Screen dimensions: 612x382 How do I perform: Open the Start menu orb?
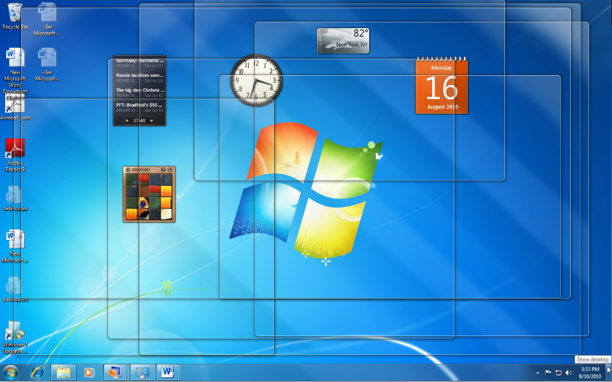[11, 373]
